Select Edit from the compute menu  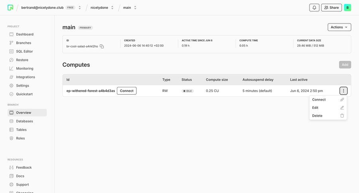(315, 108)
